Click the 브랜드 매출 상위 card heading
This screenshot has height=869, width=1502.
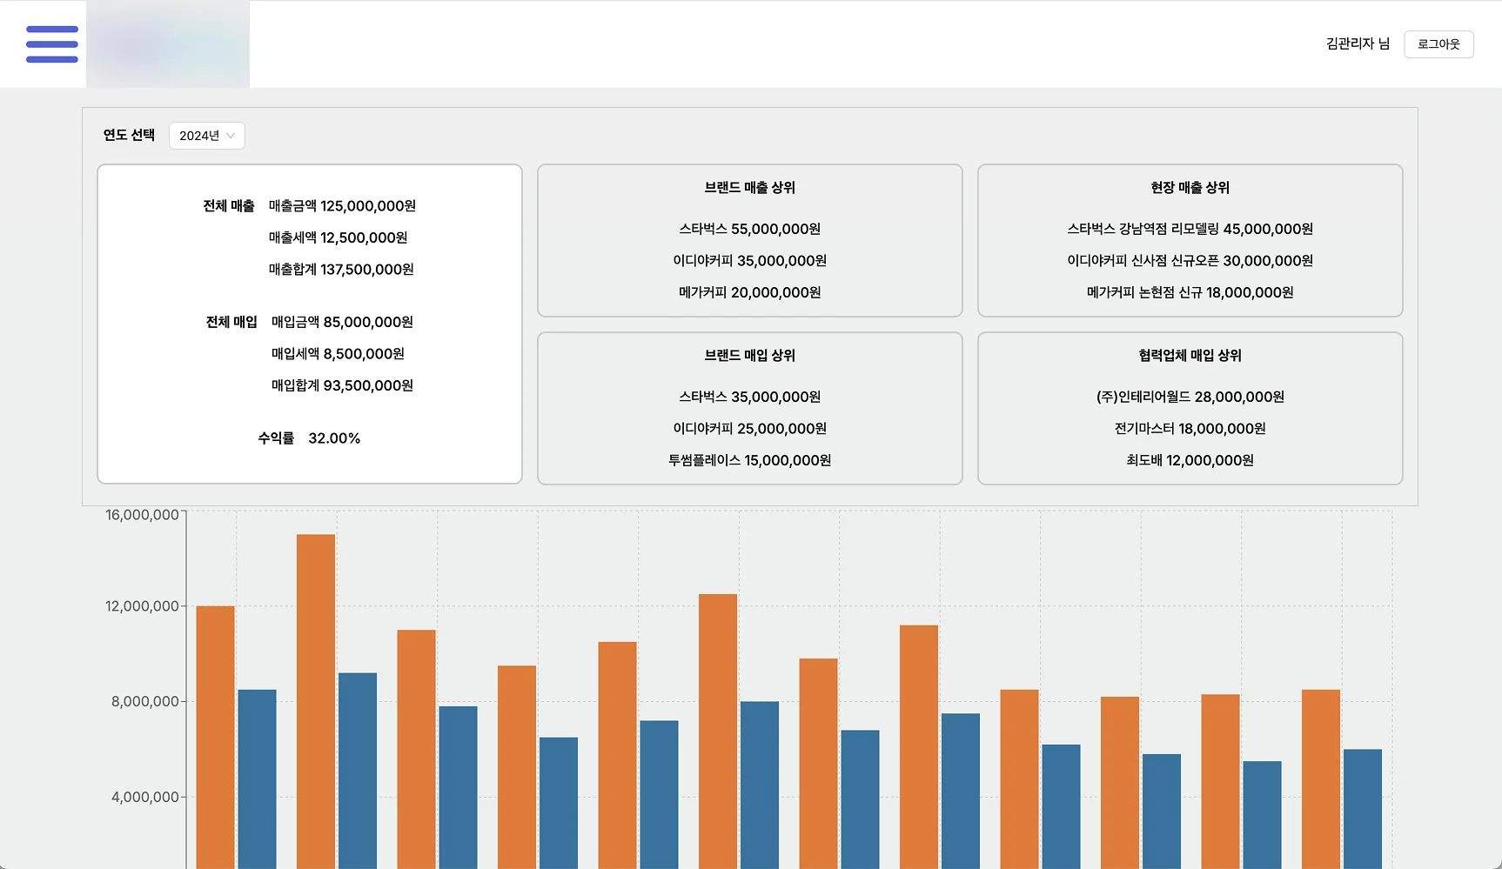(750, 188)
